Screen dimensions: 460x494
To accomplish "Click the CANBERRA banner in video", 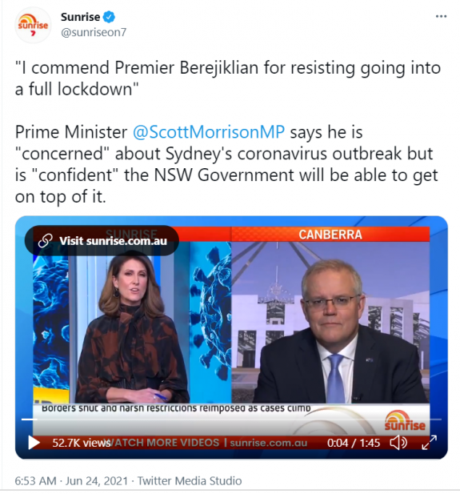I will click(330, 235).
